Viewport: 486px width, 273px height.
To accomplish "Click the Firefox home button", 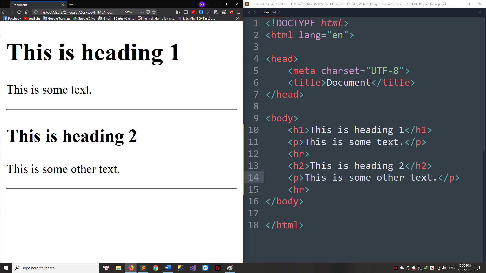I will 27,12.
